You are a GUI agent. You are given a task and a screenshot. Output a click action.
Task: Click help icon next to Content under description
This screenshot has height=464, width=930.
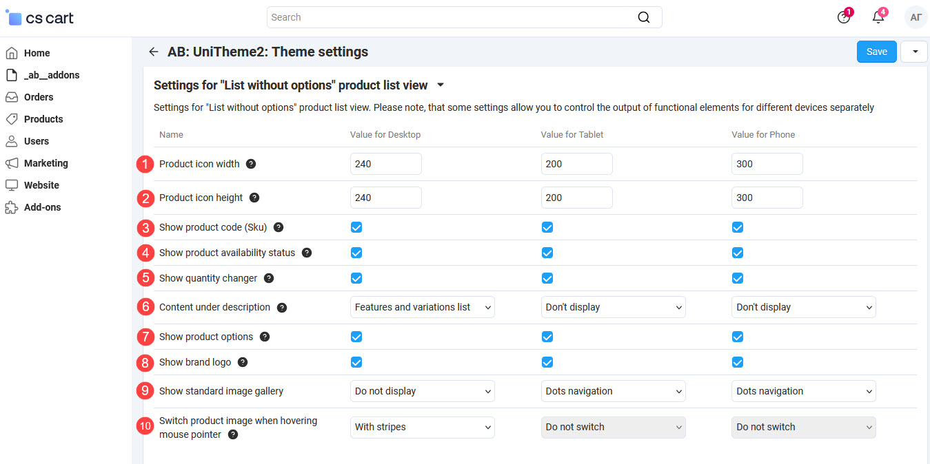point(282,308)
